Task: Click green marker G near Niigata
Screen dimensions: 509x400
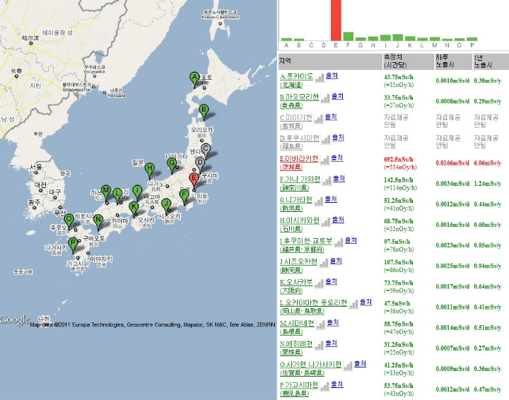Action: pyautogui.click(x=171, y=165)
